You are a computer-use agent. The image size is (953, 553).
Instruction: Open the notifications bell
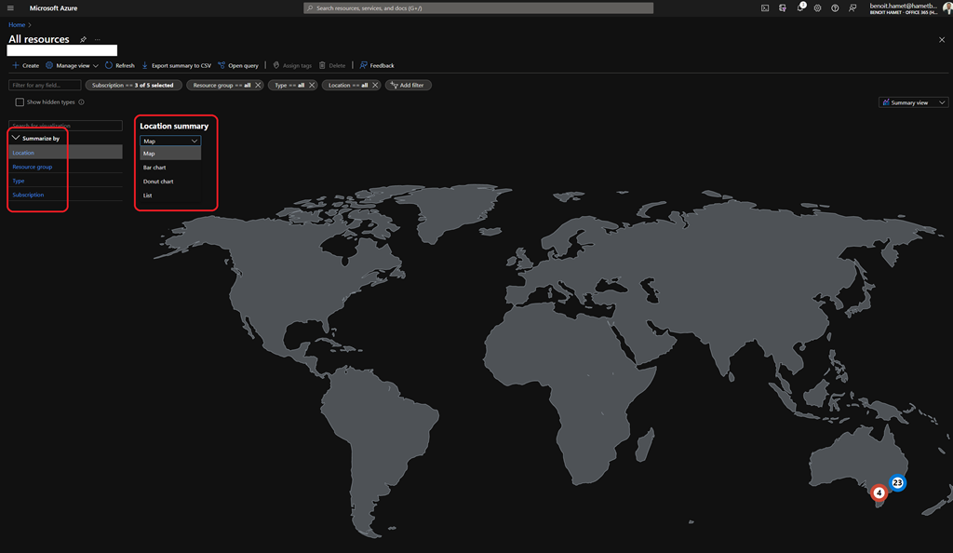click(799, 7)
